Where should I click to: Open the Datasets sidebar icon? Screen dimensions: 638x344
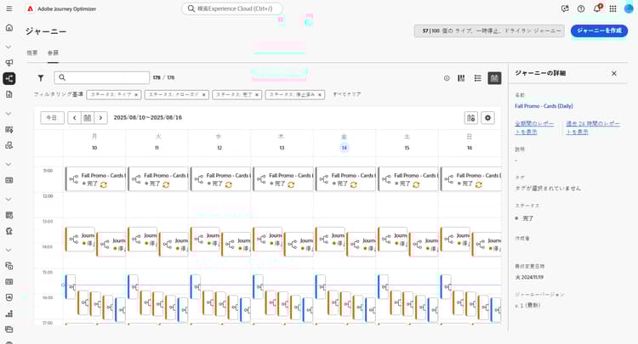[9, 281]
